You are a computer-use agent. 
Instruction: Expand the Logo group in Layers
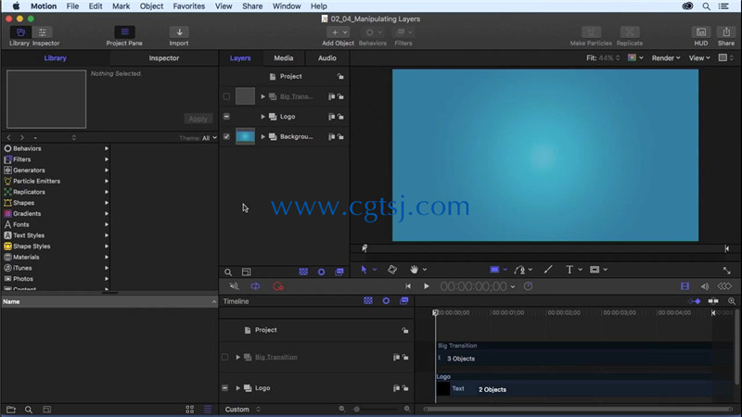point(263,117)
